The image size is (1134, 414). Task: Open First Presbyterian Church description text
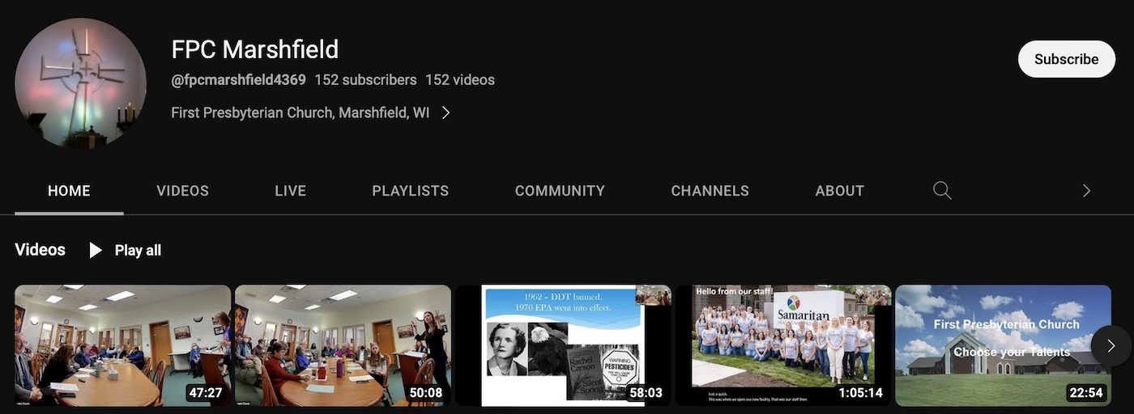tap(301, 112)
